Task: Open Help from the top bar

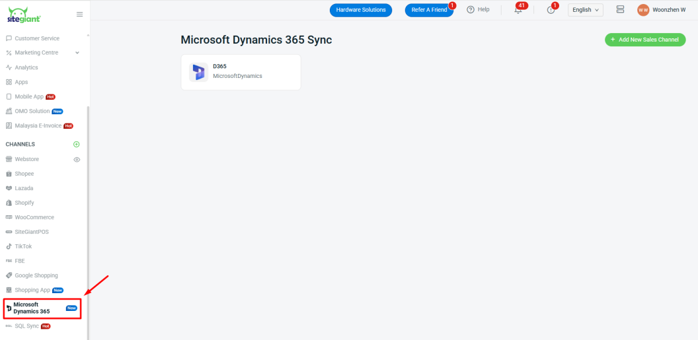Action: (478, 10)
